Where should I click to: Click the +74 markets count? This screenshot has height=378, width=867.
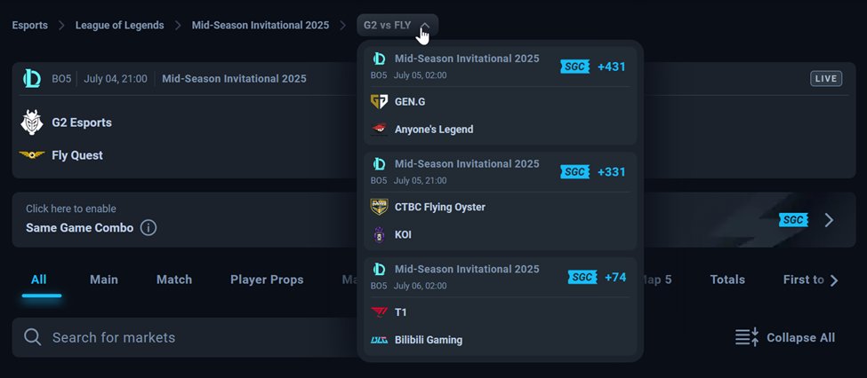pos(615,277)
